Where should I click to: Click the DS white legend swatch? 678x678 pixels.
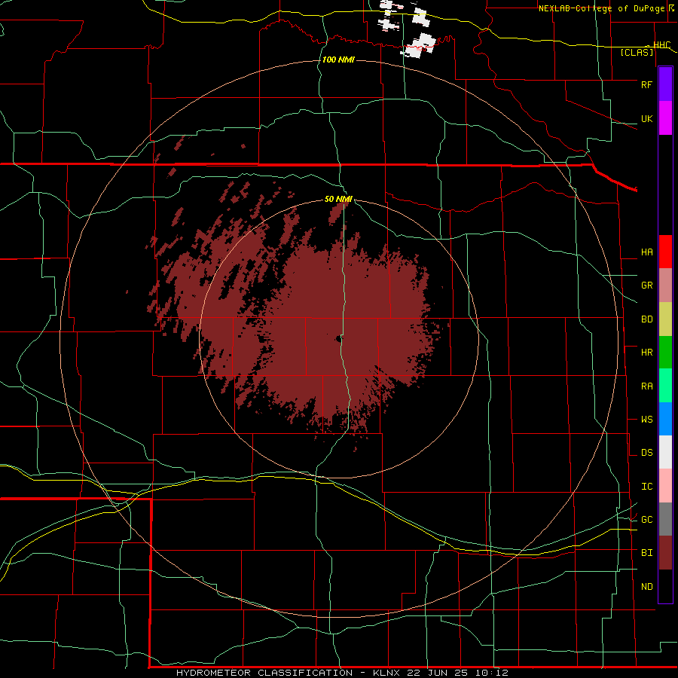(x=665, y=452)
